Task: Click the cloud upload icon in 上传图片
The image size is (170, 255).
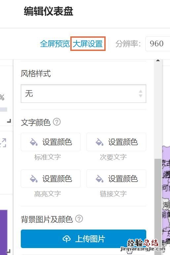Action: click(67, 239)
